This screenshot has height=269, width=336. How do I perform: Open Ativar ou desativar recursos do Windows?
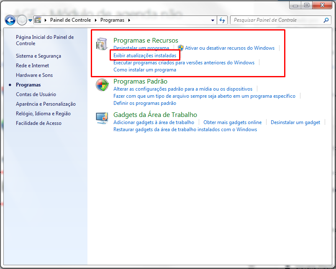[x=230, y=48]
